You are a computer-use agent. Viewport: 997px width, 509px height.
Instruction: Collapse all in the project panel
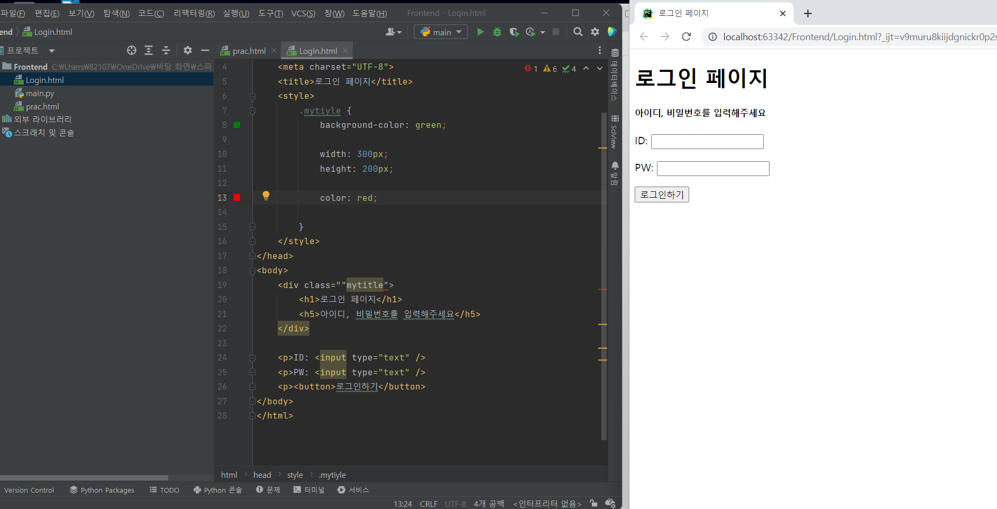[166, 50]
